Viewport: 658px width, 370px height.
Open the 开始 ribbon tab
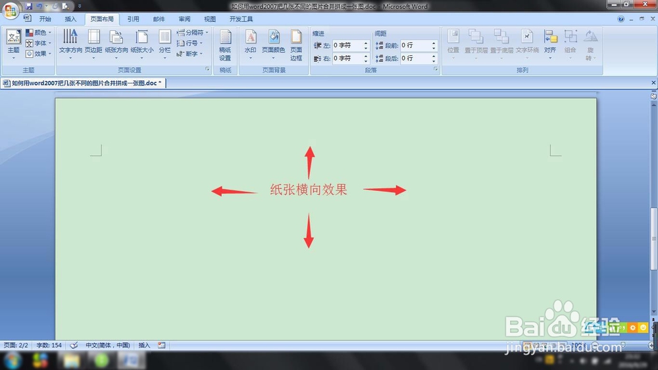(x=45, y=19)
